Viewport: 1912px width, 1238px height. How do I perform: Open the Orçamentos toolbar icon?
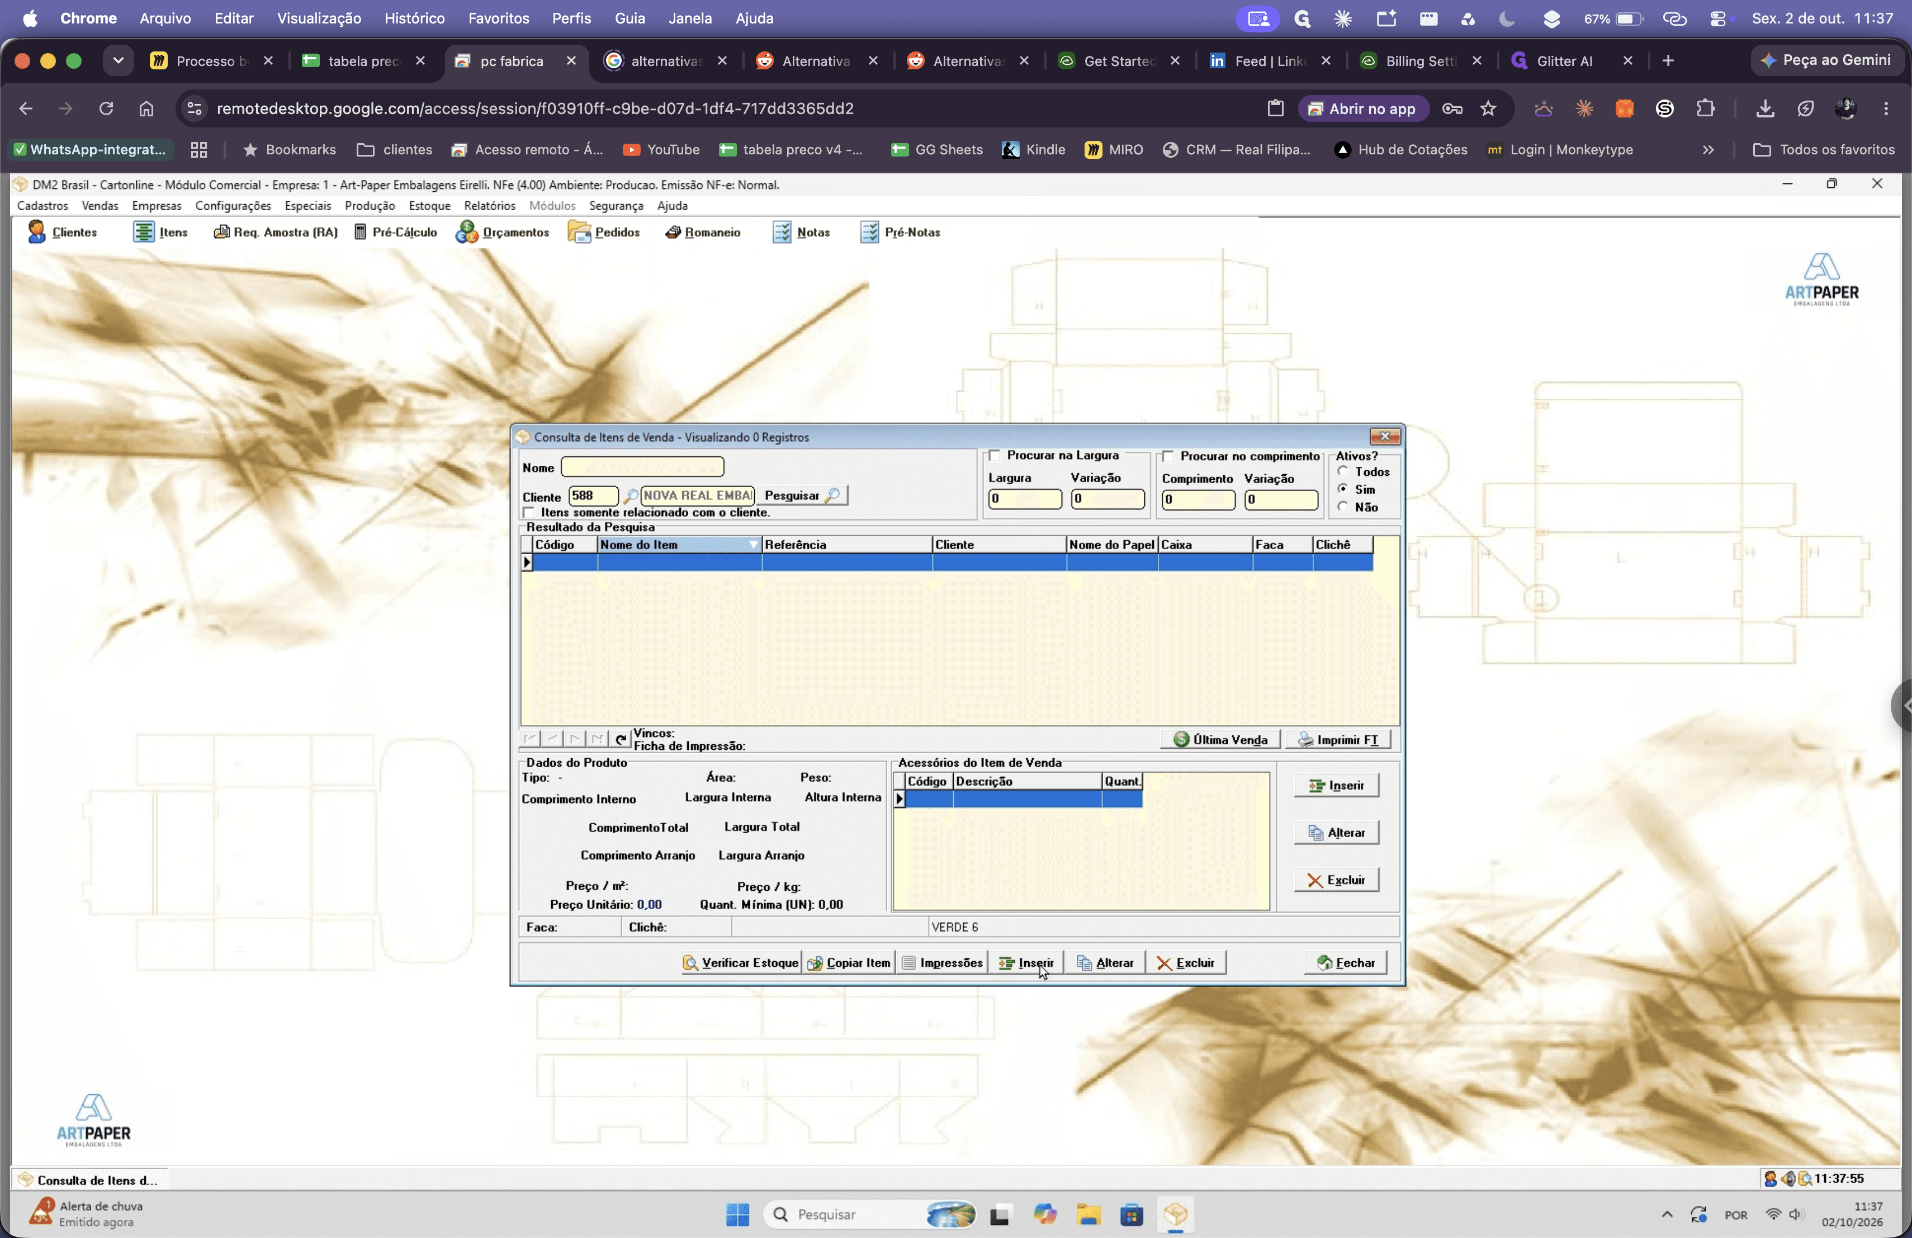pos(502,232)
